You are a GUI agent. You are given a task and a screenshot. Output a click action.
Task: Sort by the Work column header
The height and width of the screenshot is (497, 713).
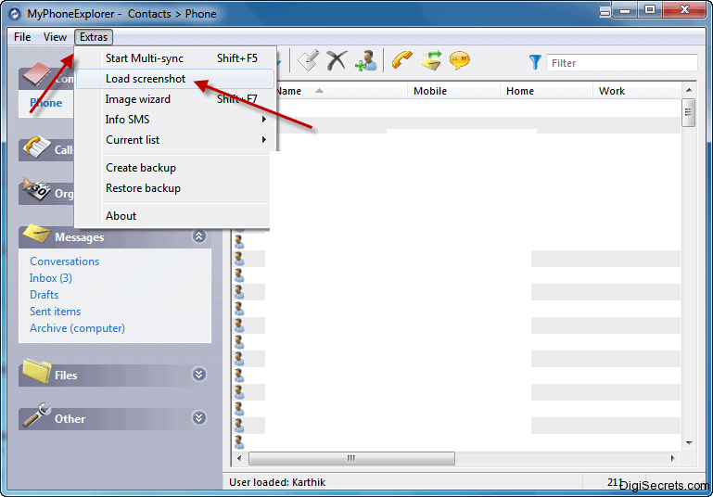637,91
